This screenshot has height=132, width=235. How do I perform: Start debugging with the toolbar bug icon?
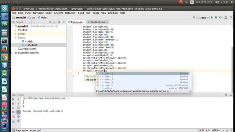[216, 18]
